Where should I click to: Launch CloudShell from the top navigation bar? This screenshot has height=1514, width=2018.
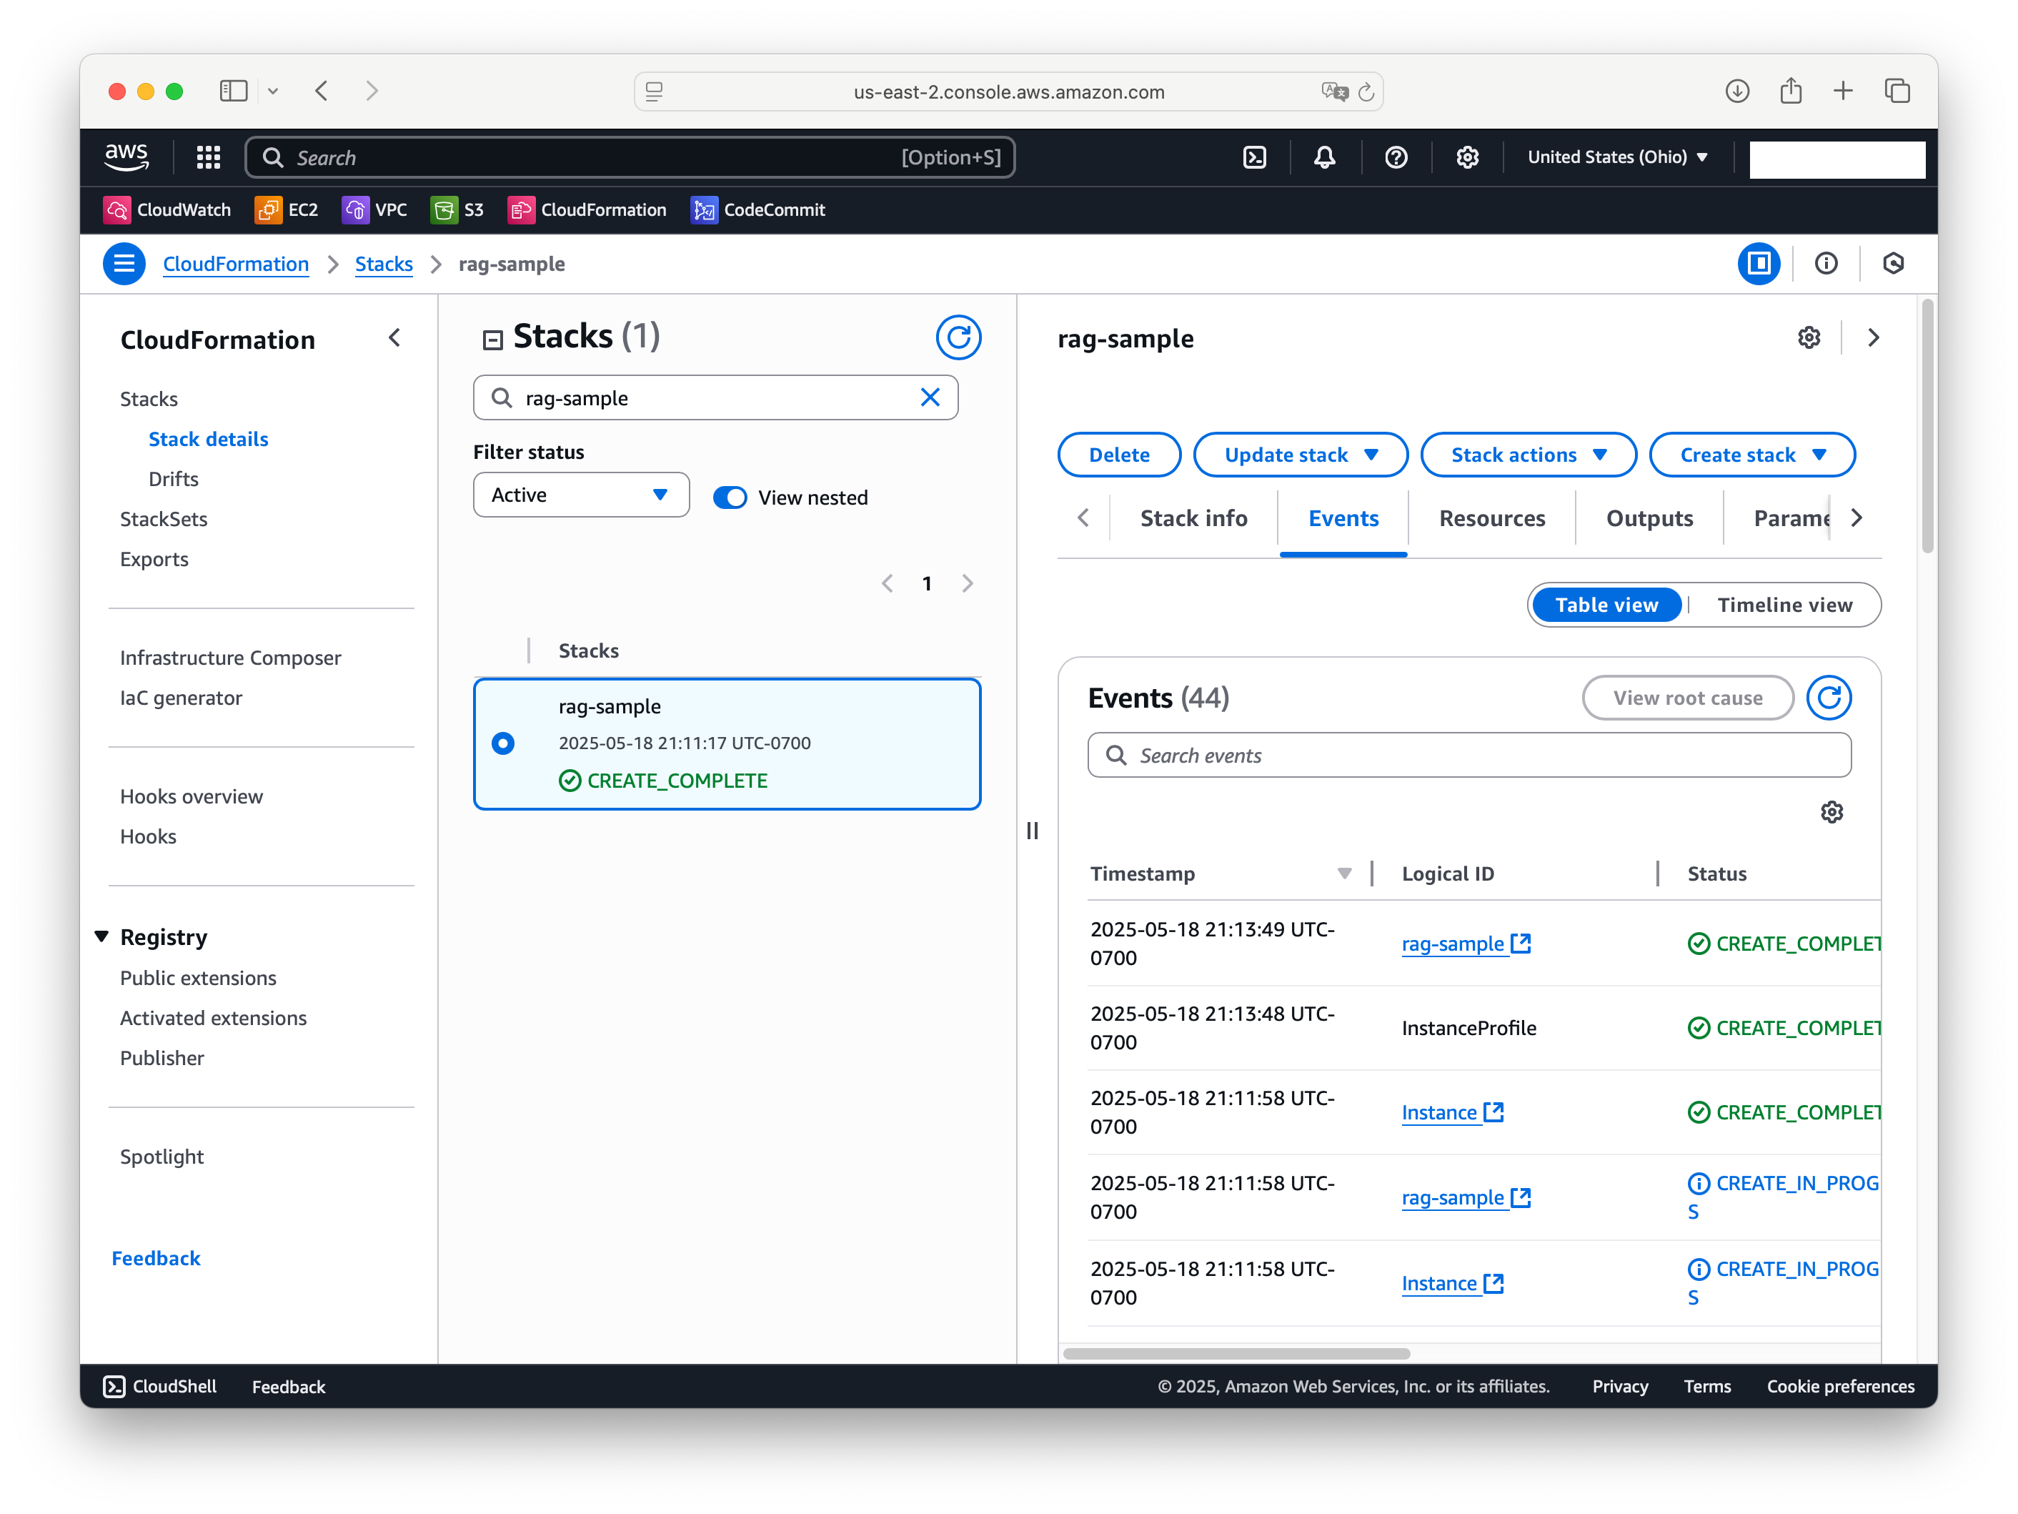click(x=1254, y=157)
